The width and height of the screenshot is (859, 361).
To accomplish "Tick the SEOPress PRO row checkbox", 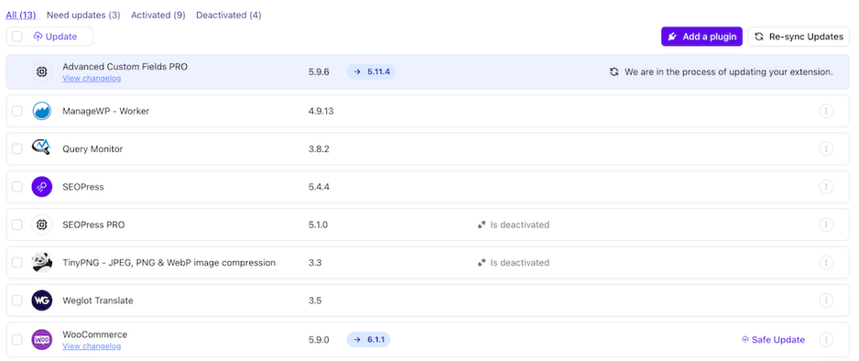I will (x=18, y=224).
